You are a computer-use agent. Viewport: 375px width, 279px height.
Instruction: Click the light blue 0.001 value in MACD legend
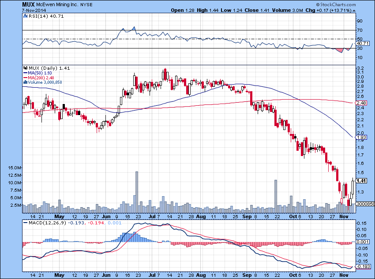[115, 223]
